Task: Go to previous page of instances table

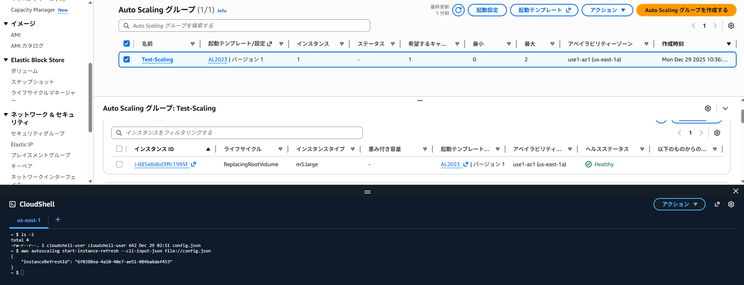Action: (x=680, y=133)
